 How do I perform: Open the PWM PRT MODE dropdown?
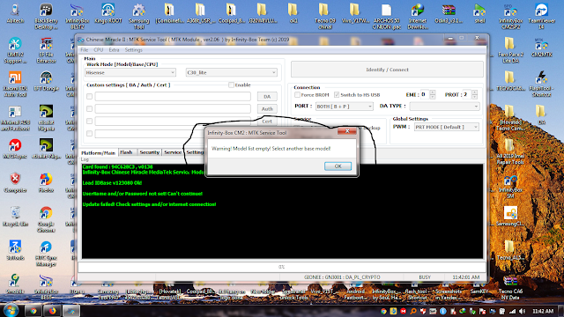[447, 127]
